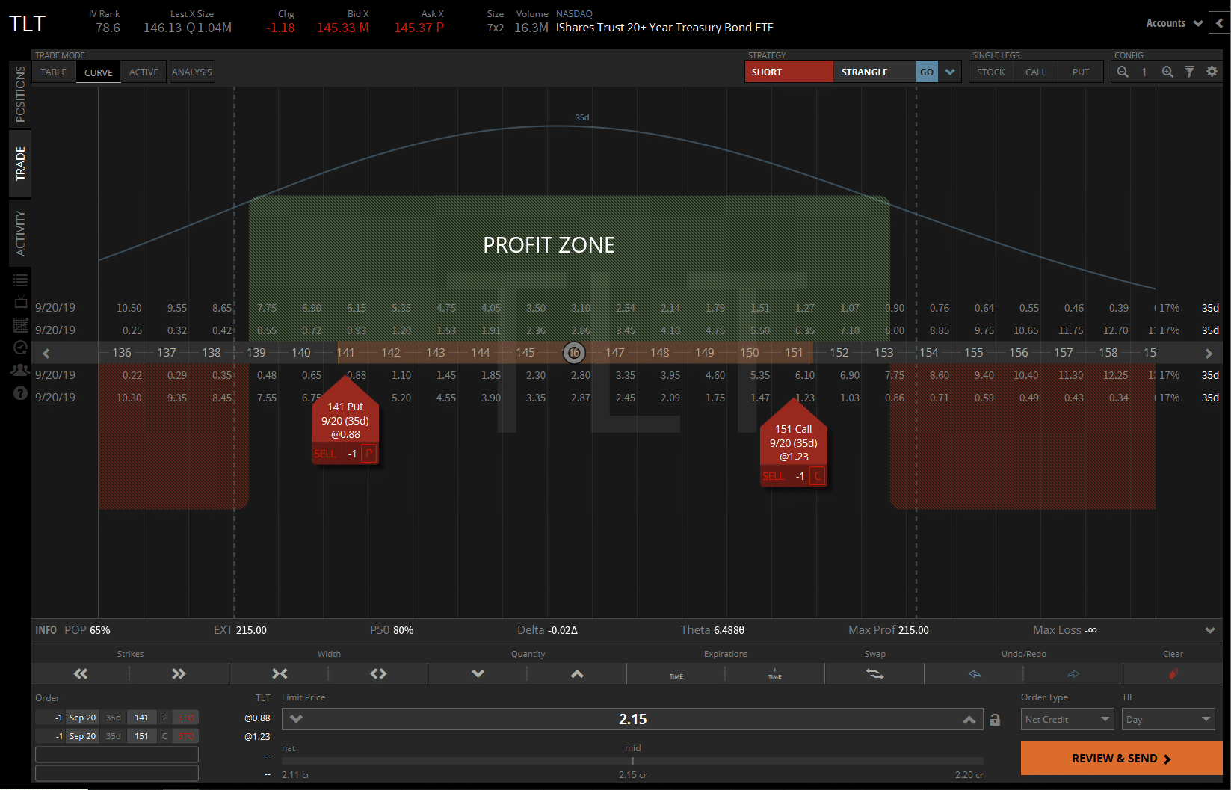1231x790 pixels.
Task: Select the Swap icon in the bottom toolbar
Action: click(x=874, y=673)
